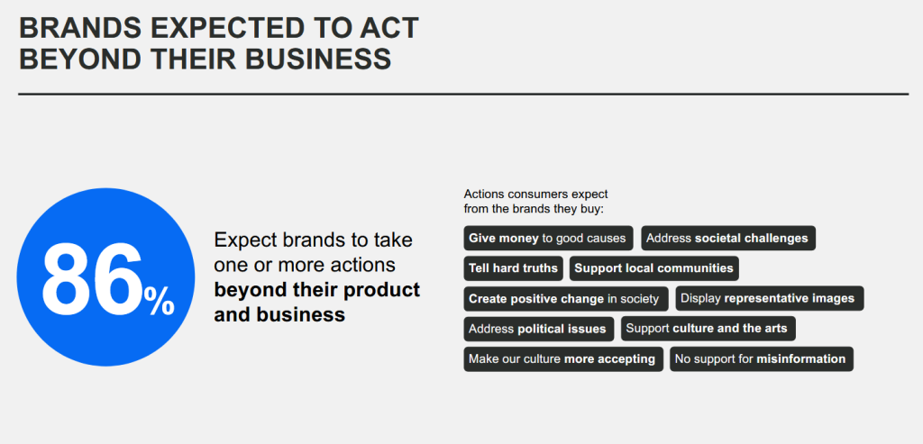923x444 pixels.
Task: Click the 'Expect brands to take' statement
Action: click(x=313, y=240)
